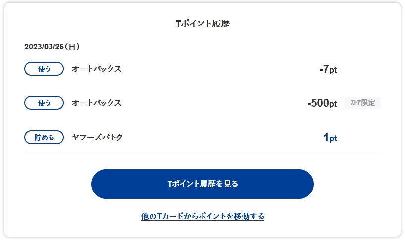This screenshot has width=405, height=240.
Task: Click the ストア限定 label
Action: [x=362, y=103]
